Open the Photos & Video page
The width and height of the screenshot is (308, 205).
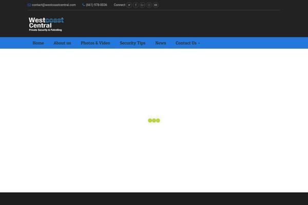[x=95, y=43]
